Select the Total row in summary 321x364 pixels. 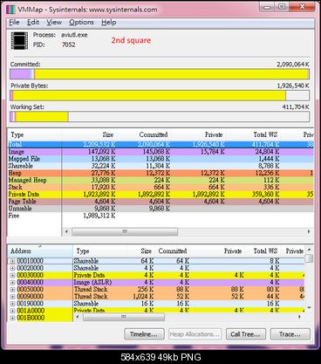(160, 144)
